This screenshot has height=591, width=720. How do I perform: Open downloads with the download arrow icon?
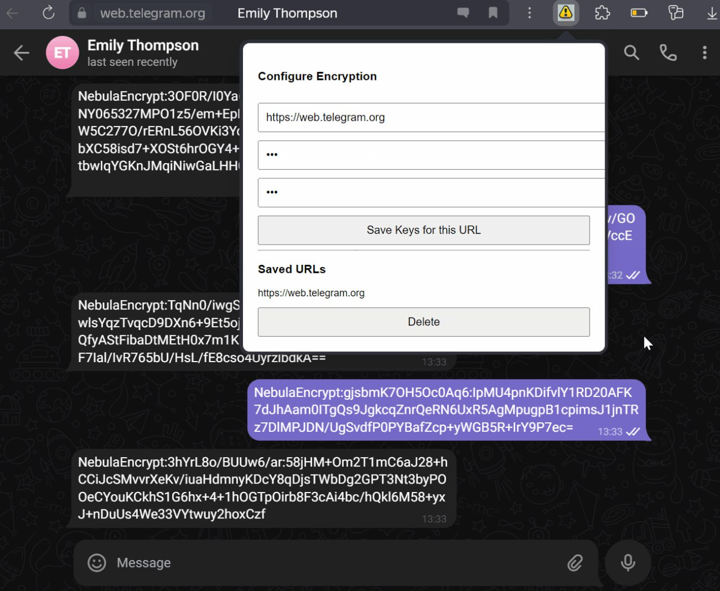pyautogui.click(x=712, y=12)
